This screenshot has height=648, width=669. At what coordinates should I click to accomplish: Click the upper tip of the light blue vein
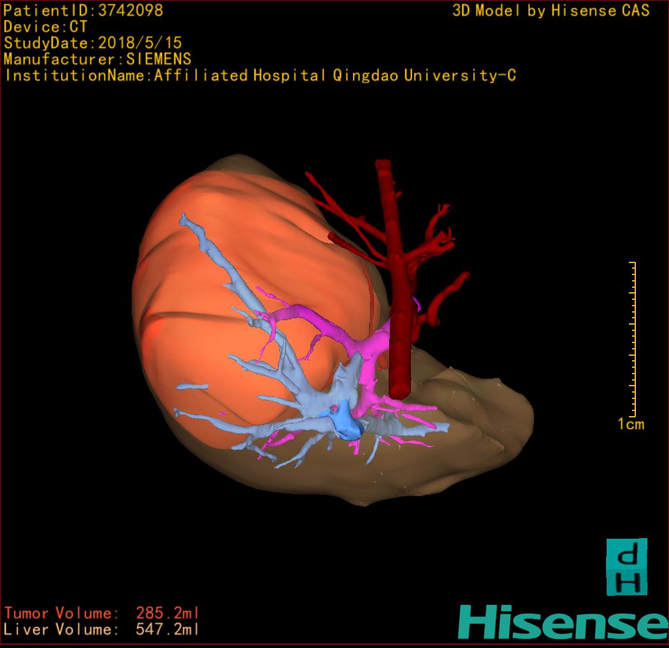pos(185,220)
